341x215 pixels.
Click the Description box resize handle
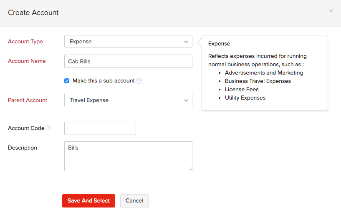(190, 169)
